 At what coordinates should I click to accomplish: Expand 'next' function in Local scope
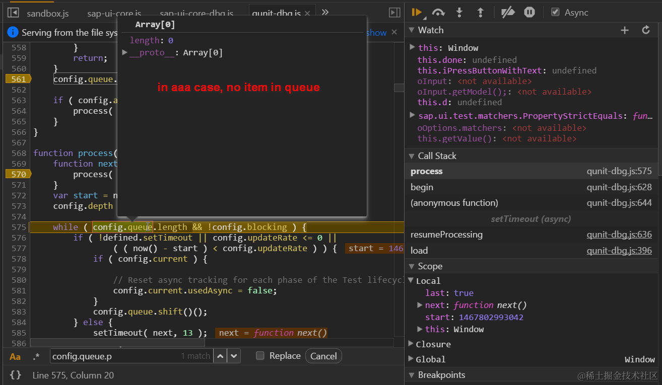point(420,305)
